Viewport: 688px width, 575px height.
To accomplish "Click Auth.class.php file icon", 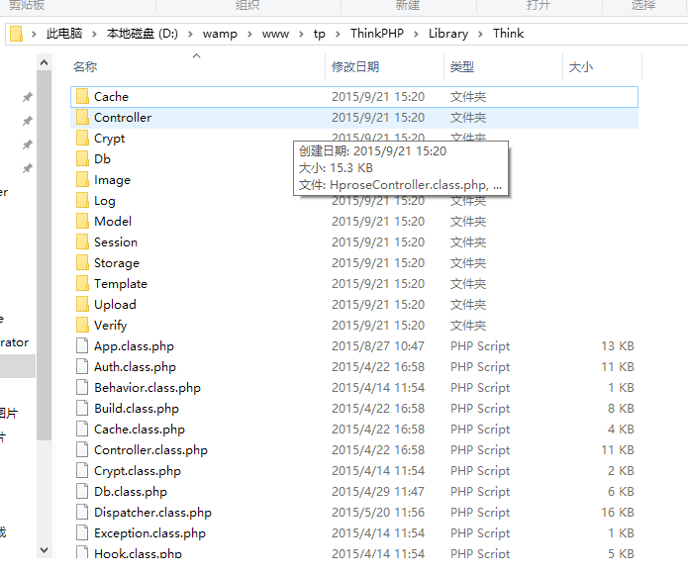I will [82, 366].
